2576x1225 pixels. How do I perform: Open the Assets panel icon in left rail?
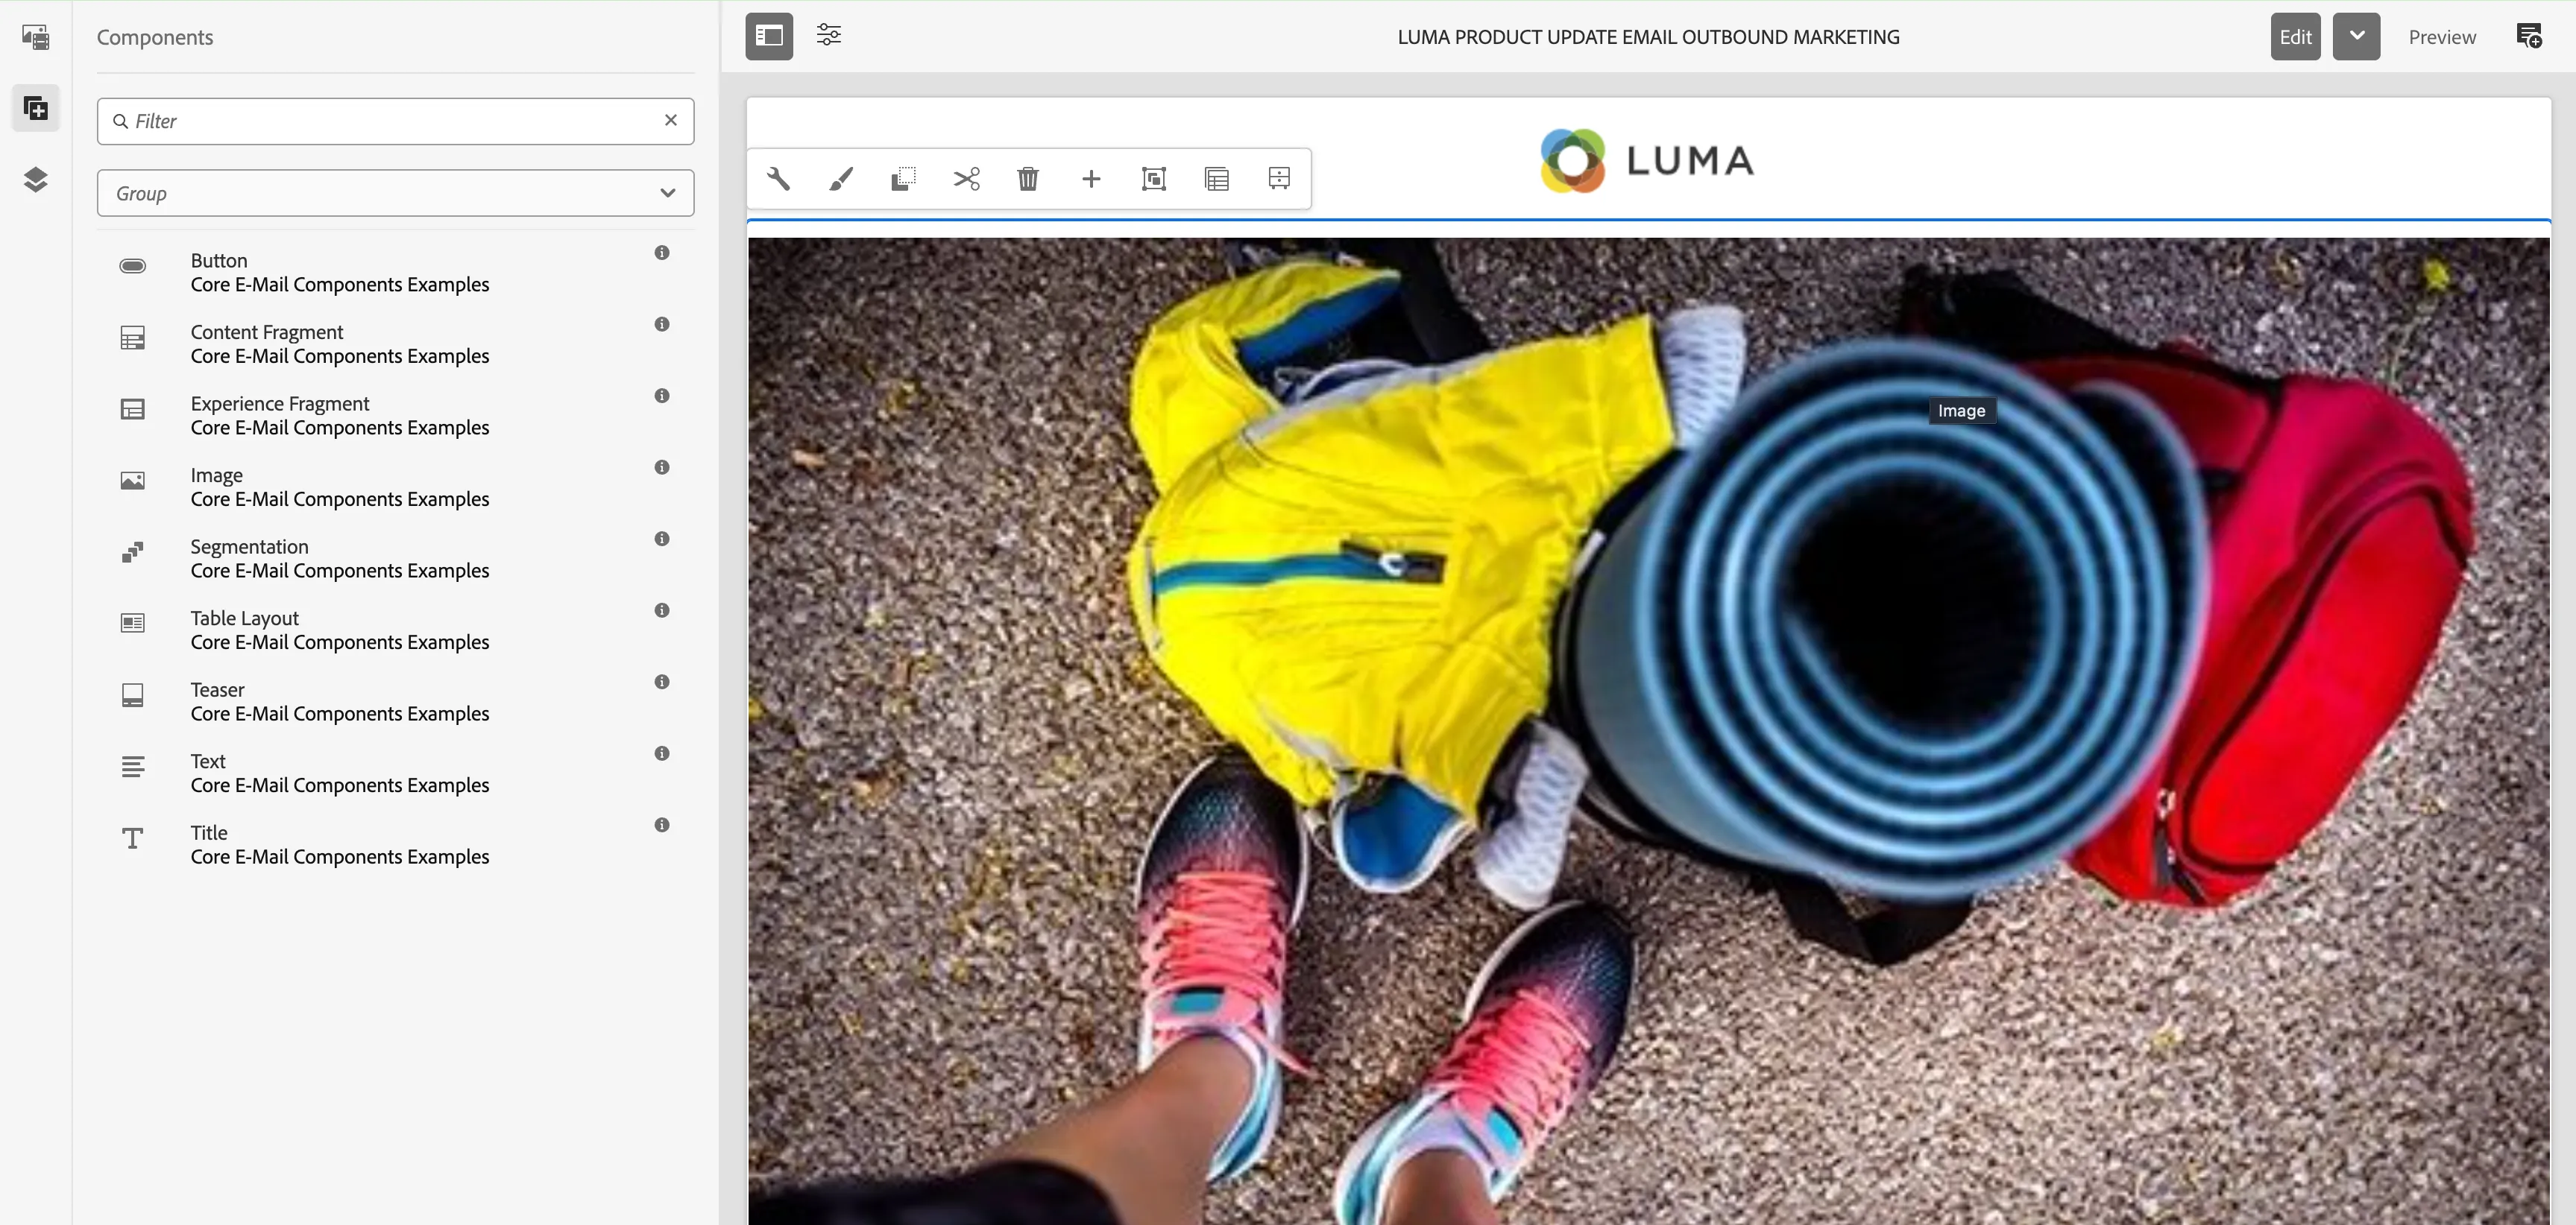36,37
